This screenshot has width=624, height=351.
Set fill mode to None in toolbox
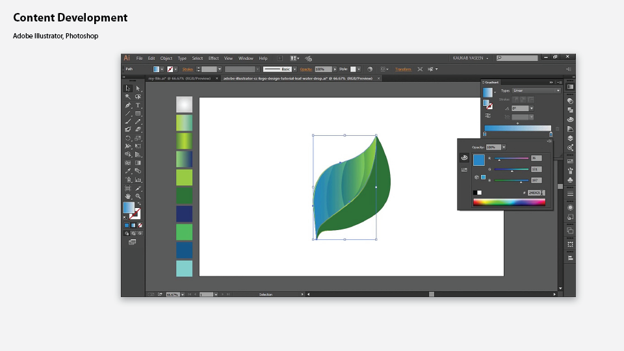[x=140, y=225]
